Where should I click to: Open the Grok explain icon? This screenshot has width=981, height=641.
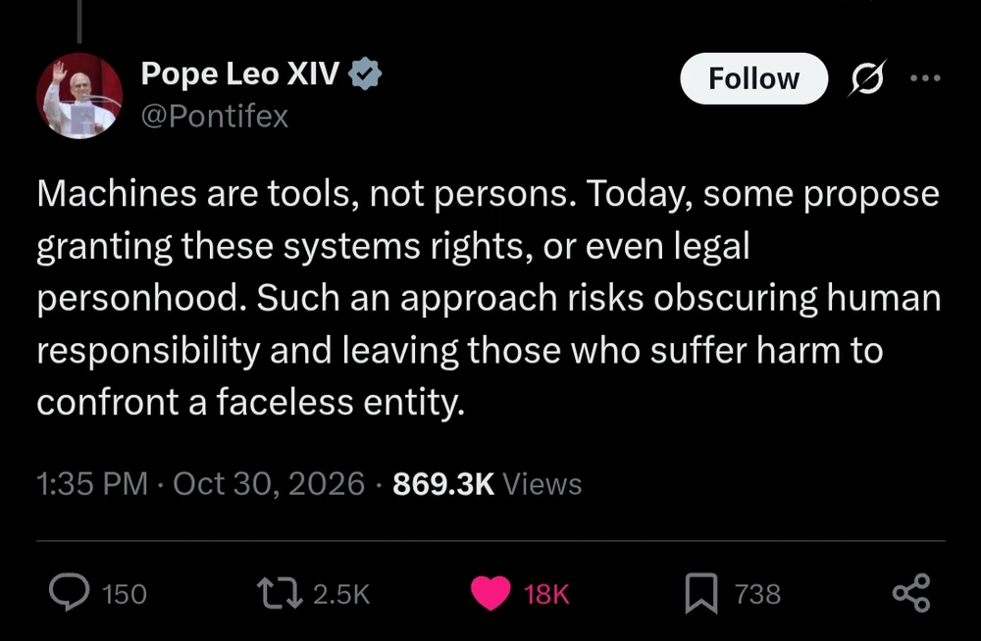click(x=868, y=78)
